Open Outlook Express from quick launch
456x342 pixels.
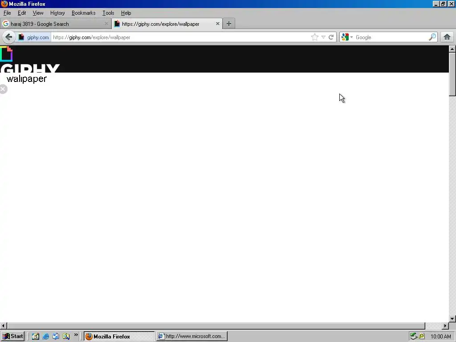56,337
